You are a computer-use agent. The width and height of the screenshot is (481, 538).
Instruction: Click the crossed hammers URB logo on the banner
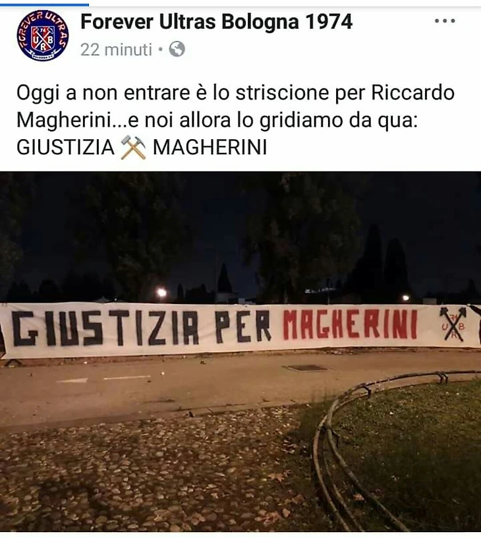(x=453, y=324)
